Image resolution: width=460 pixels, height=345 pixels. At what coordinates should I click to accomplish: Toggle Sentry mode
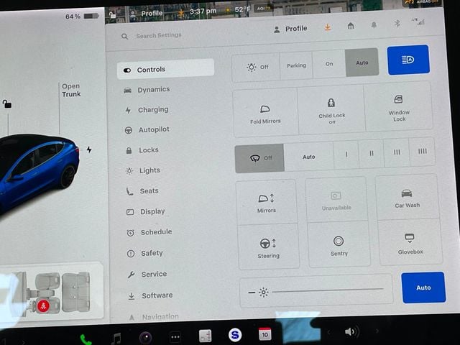click(339, 245)
